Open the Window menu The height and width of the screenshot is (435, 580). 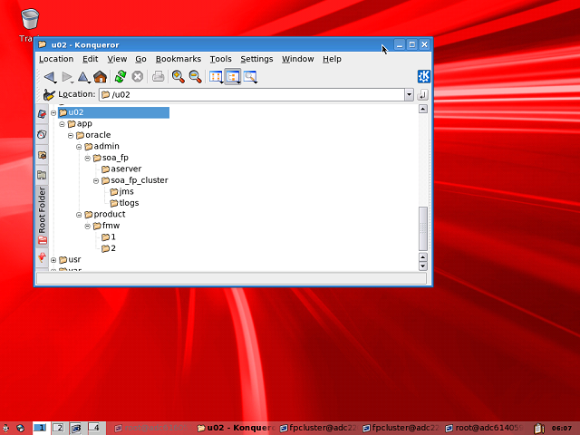[298, 59]
